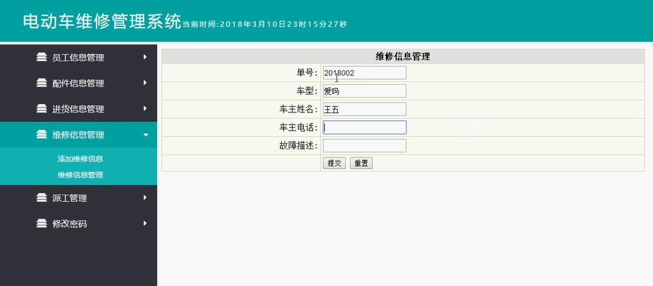The image size is (653, 286).
Task: Expand 员工信息管理 using its right arrow
Action: pos(145,57)
